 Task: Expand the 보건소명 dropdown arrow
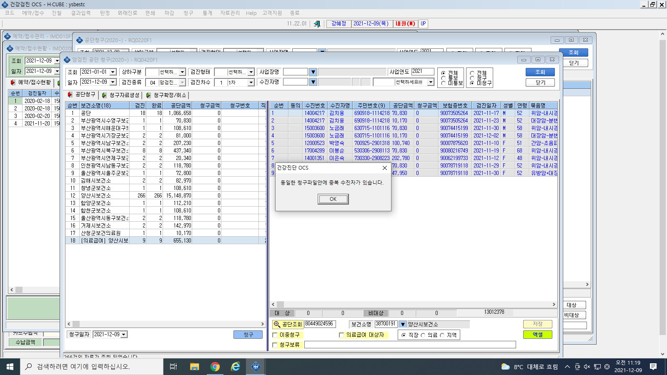coord(403,324)
